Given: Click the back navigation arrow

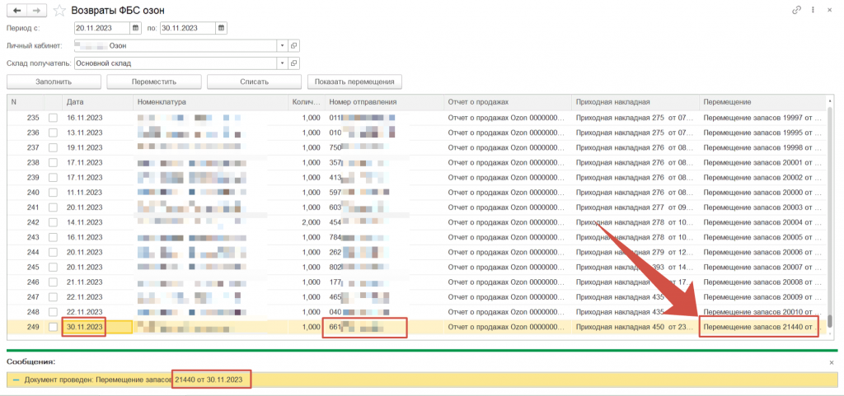Looking at the screenshot, I should (15, 11).
